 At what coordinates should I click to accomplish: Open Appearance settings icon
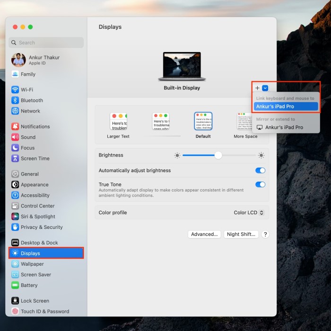[x=15, y=184]
